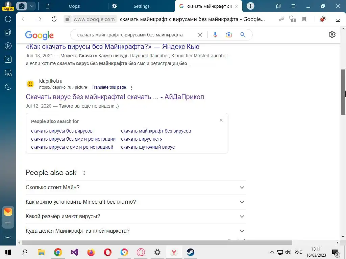346x259 pixels.
Task: Expand 'Как можно установить Minecraft бесплатно?' question
Action: pos(136,202)
